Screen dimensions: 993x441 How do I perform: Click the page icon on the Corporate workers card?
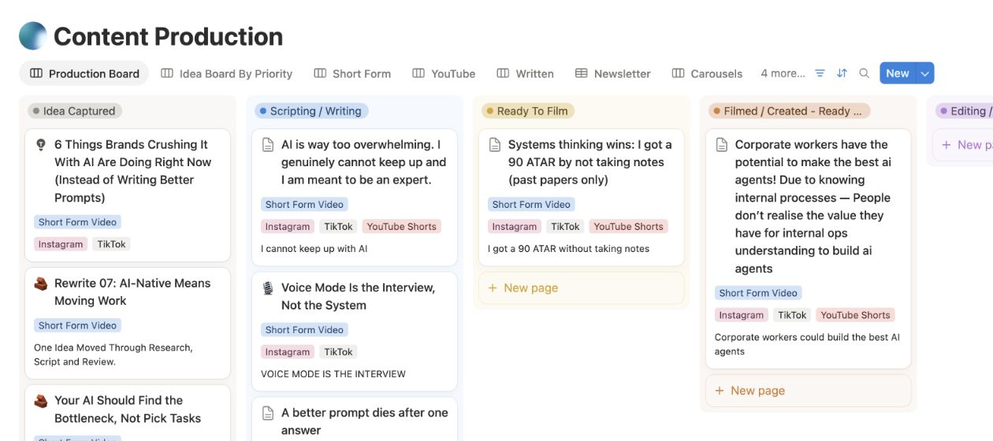tap(722, 145)
